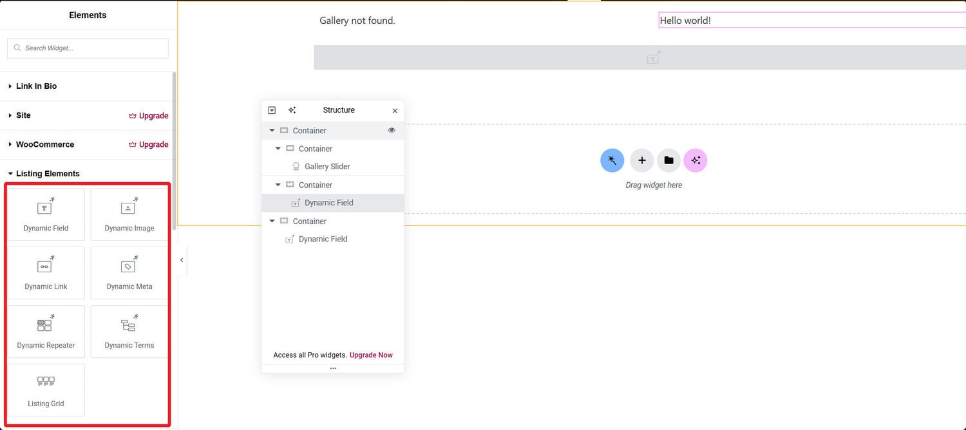This screenshot has height=430, width=966.
Task: Click the Hello world! text field
Action: pos(812,21)
